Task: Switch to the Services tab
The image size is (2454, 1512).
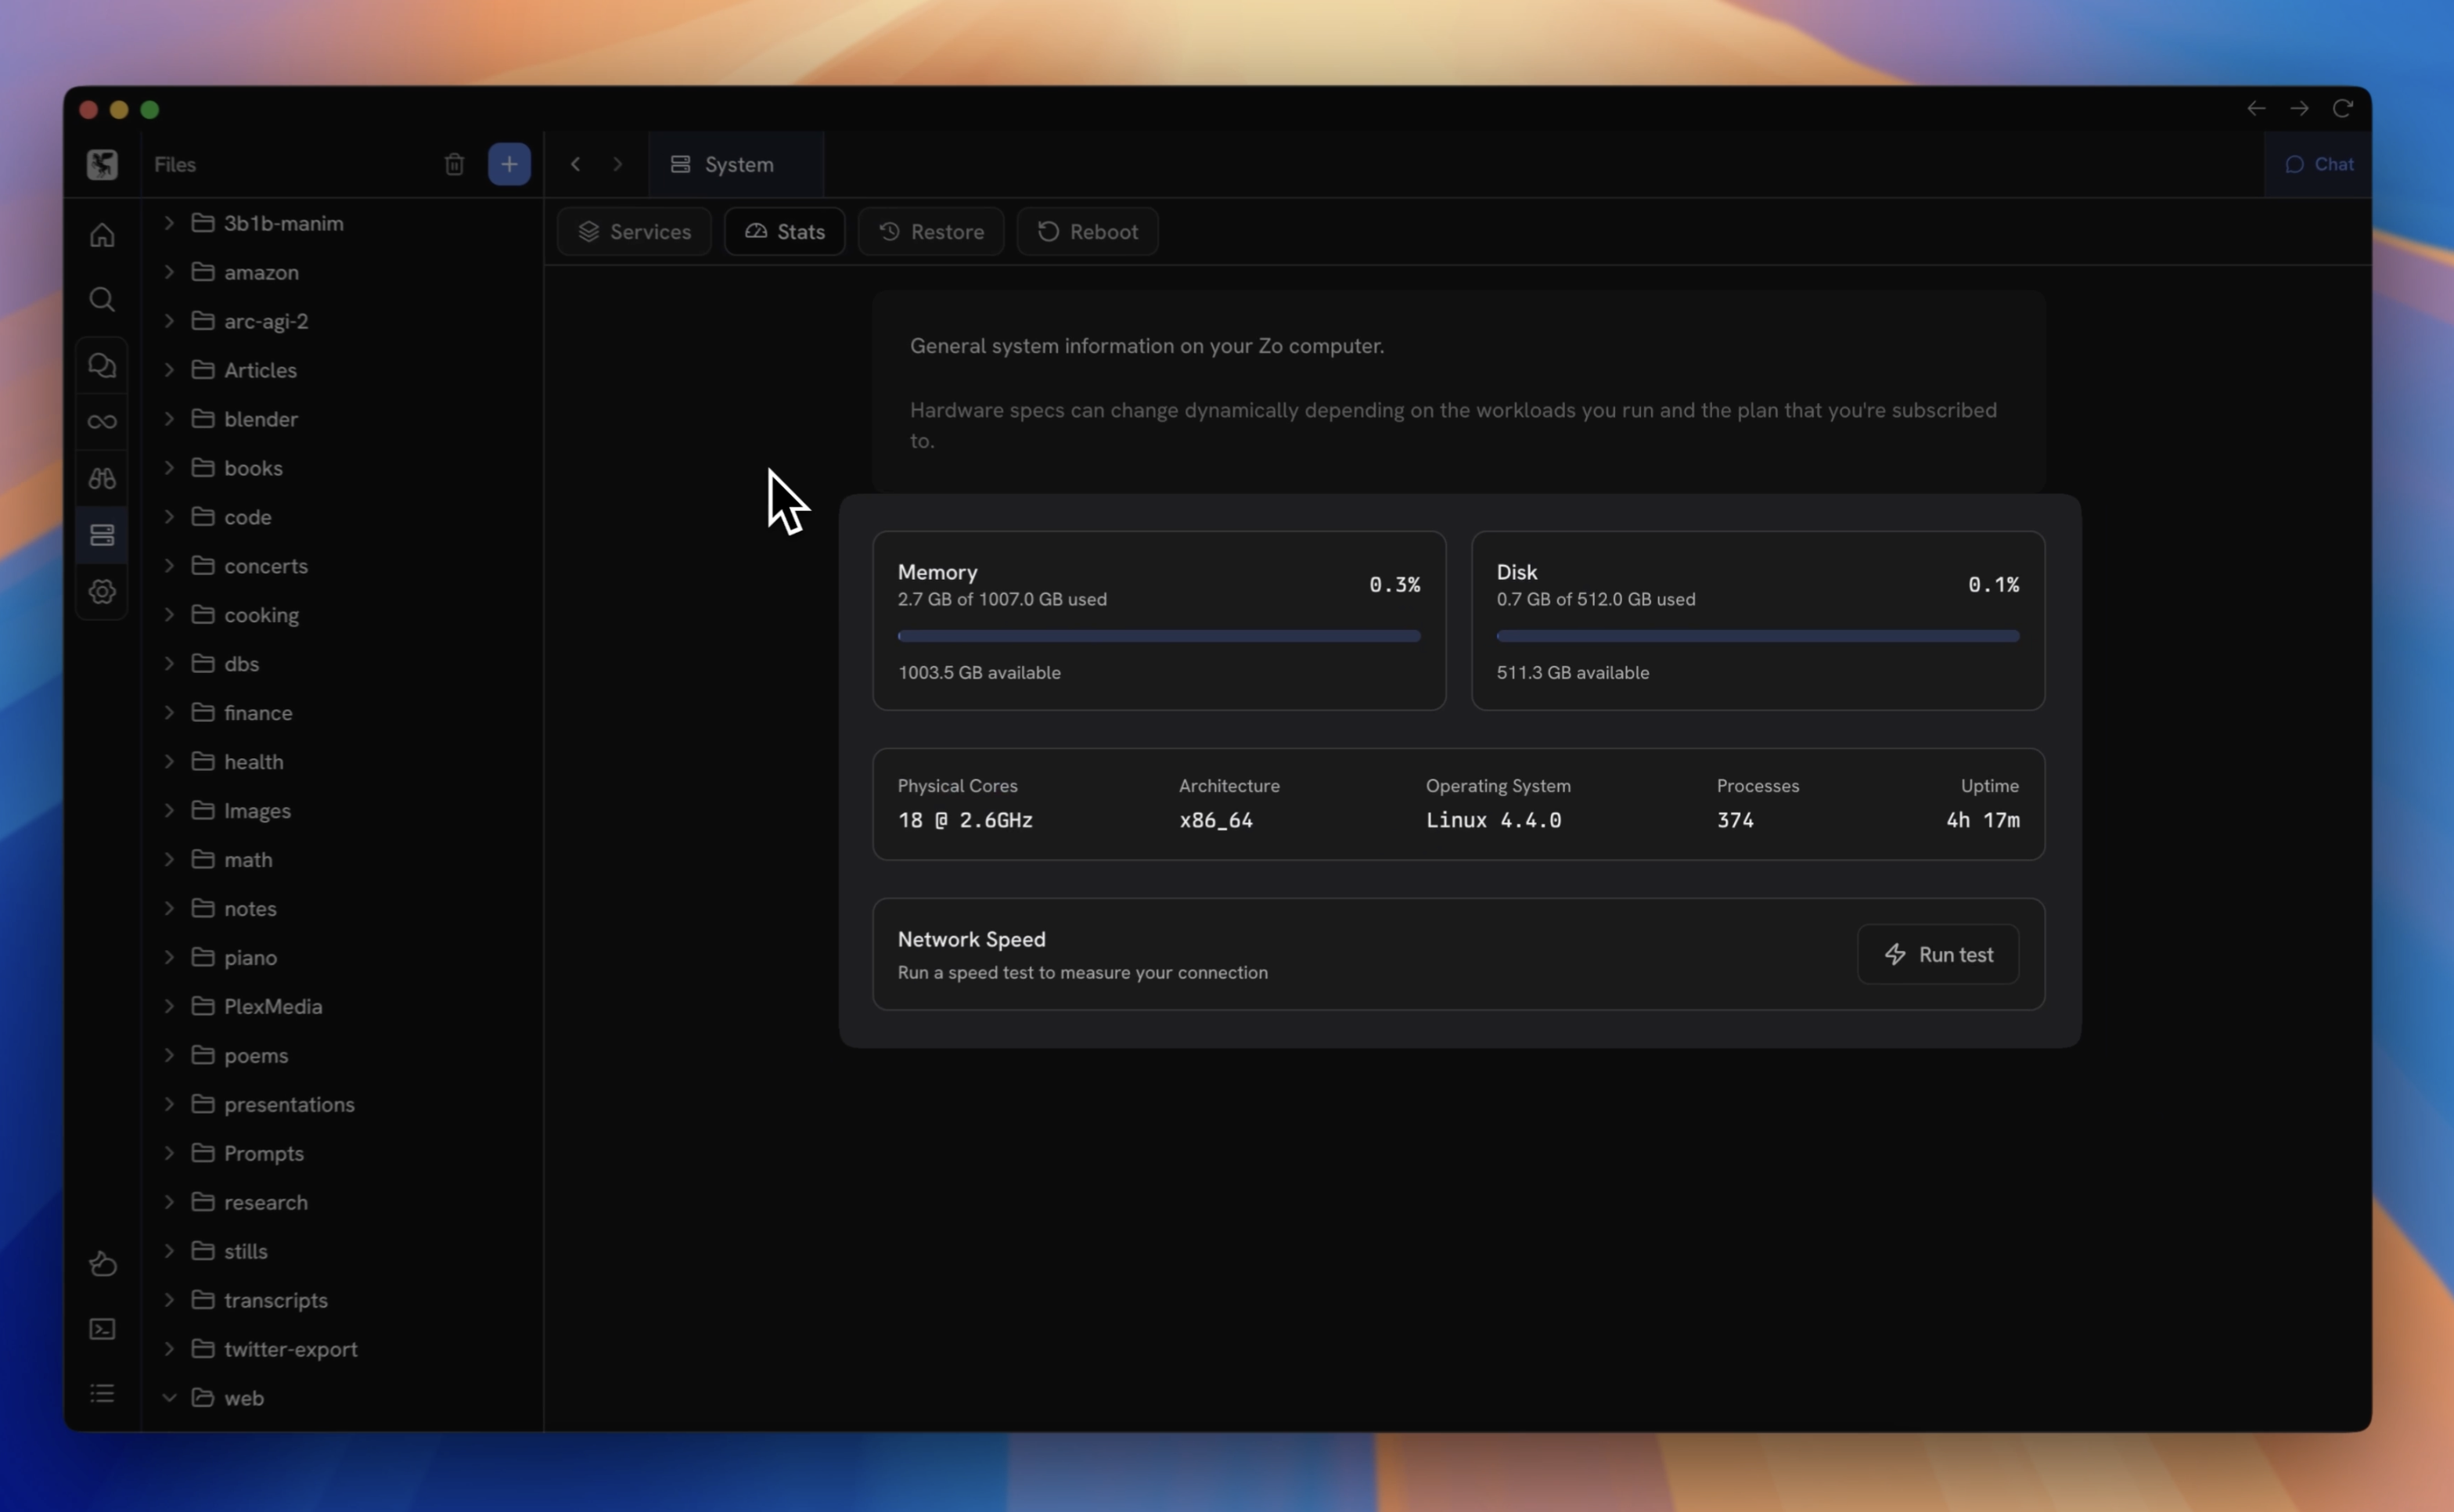Action: pos(635,232)
